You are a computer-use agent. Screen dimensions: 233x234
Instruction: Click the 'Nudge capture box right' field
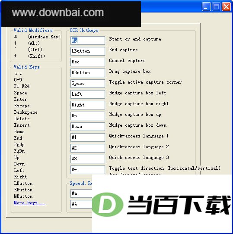88,105
